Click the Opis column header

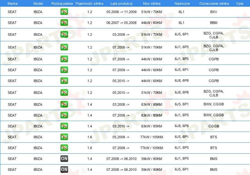(240, 4)
